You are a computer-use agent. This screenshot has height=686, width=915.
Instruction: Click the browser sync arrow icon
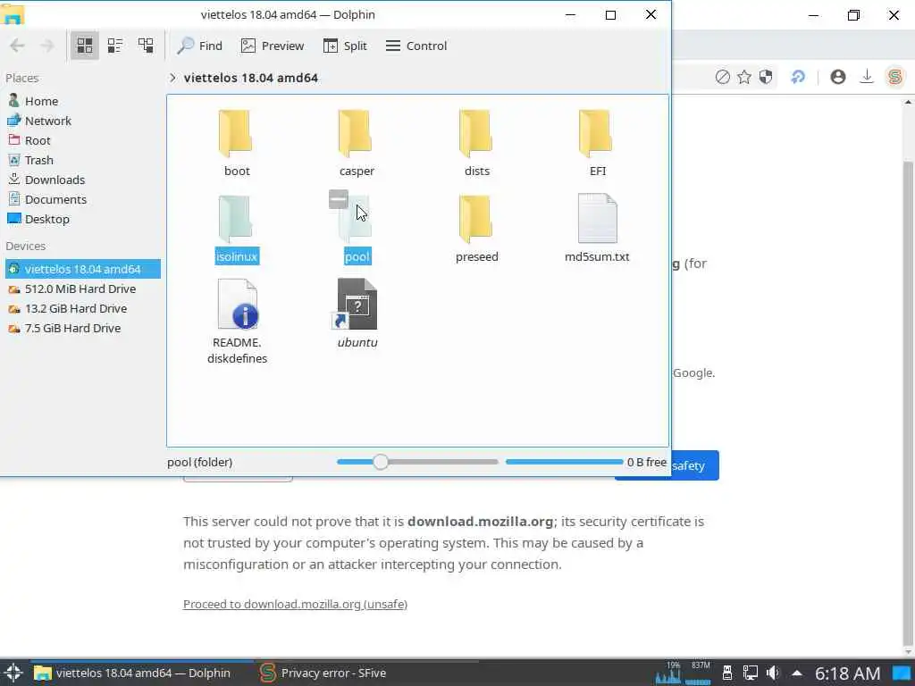point(798,77)
